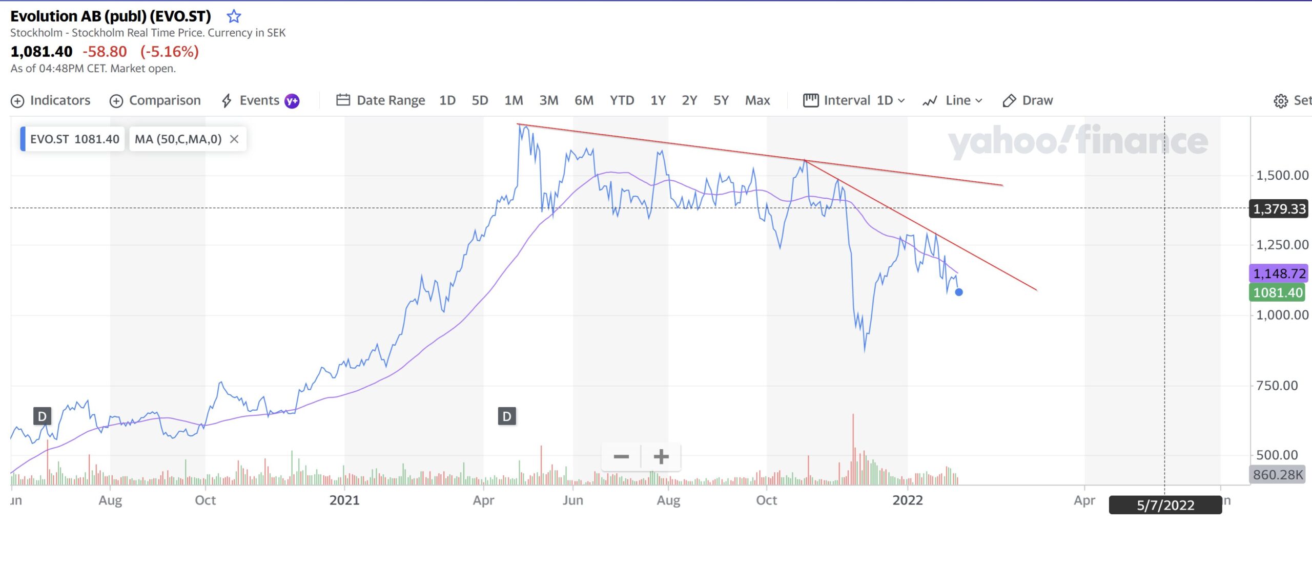1312x569 pixels.
Task: Click the plus icon beside Indicators
Action: click(x=17, y=101)
